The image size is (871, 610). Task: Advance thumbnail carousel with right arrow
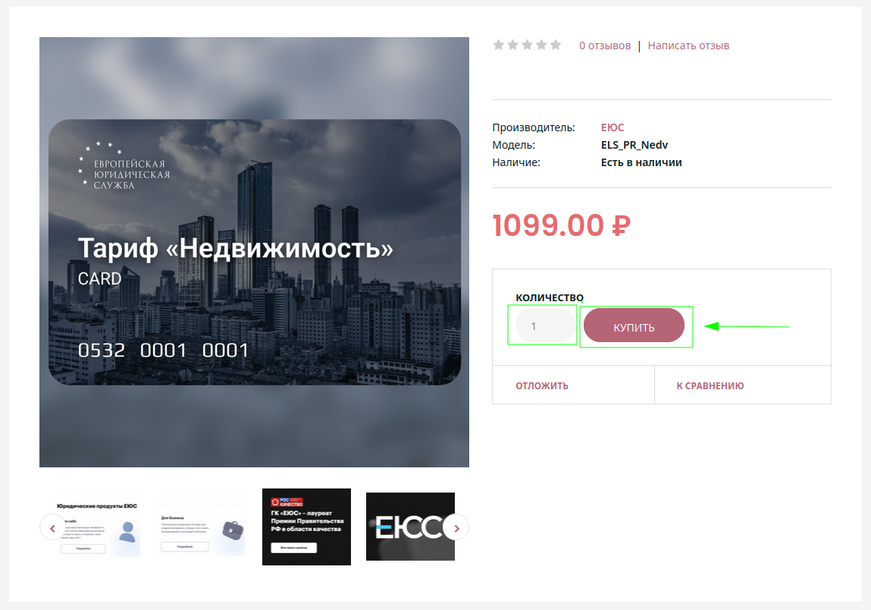click(456, 528)
